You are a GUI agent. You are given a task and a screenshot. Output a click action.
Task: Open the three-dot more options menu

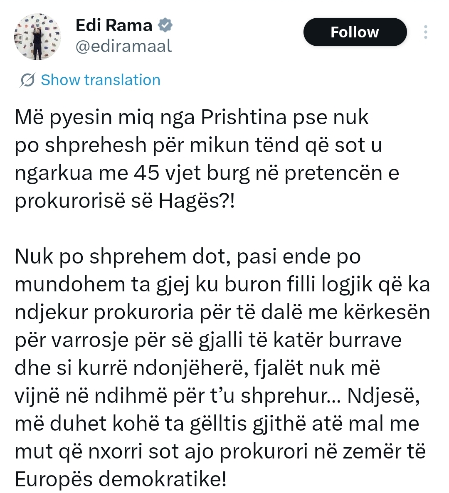click(x=425, y=32)
